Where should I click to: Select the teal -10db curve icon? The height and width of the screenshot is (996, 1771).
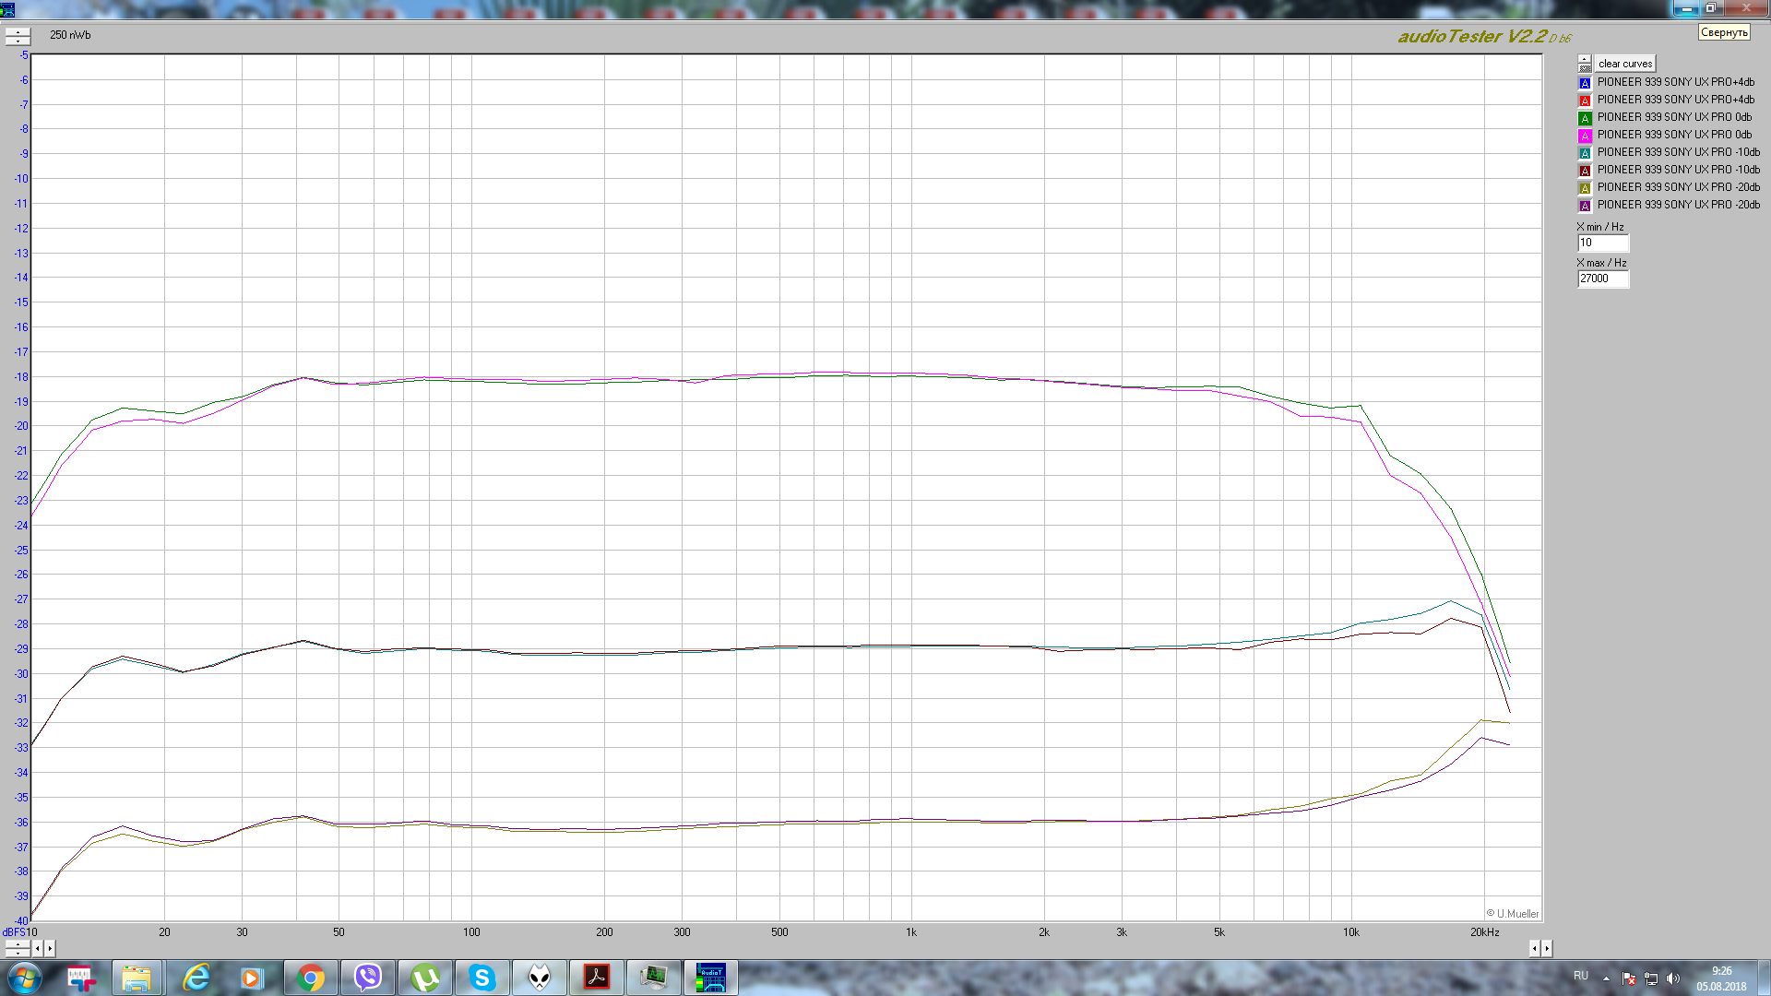[1585, 153]
